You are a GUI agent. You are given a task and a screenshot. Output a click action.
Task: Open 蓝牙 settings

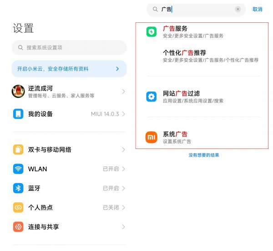click(x=69, y=188)
